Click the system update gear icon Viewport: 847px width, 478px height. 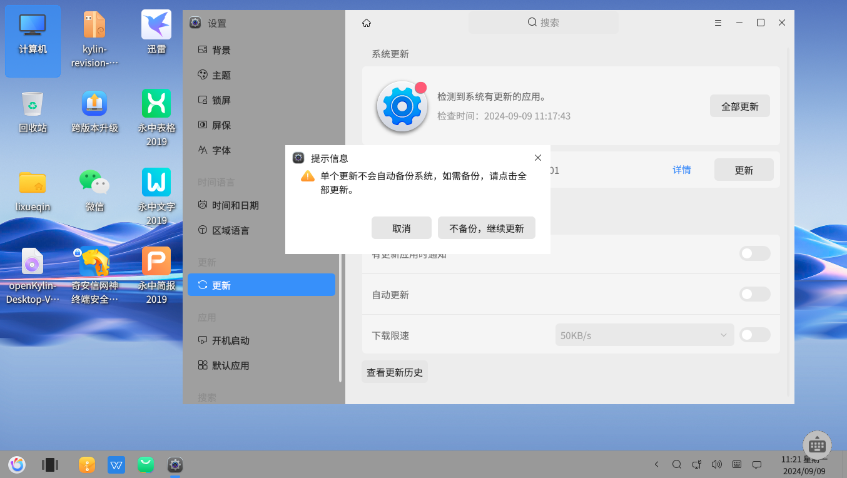pyautogui.click(x=402, y=106)
